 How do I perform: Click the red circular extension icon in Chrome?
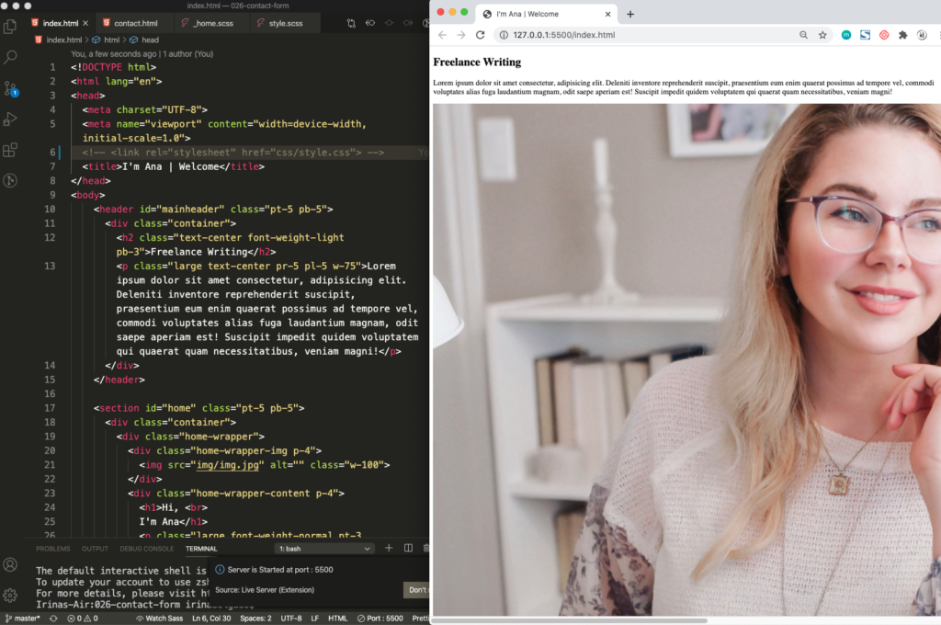click(x=884, y=35)
